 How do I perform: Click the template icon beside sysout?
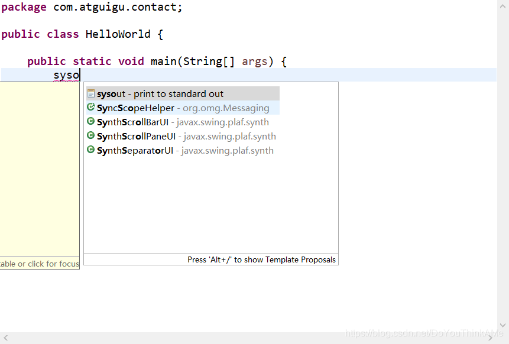pos(91,93)
